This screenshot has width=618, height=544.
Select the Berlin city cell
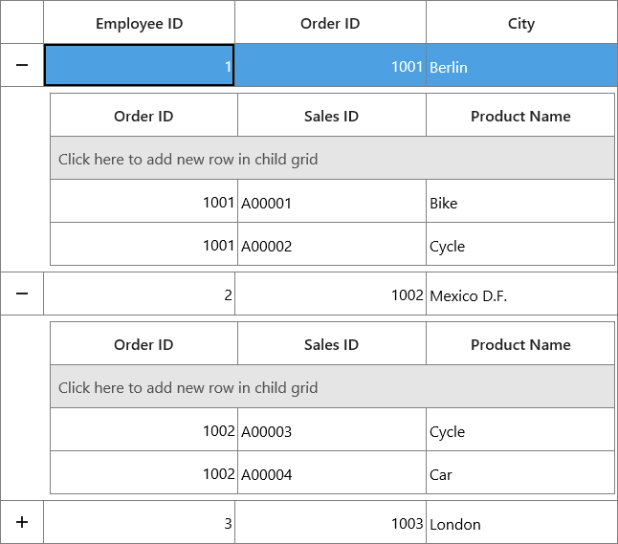pos(521,65)
